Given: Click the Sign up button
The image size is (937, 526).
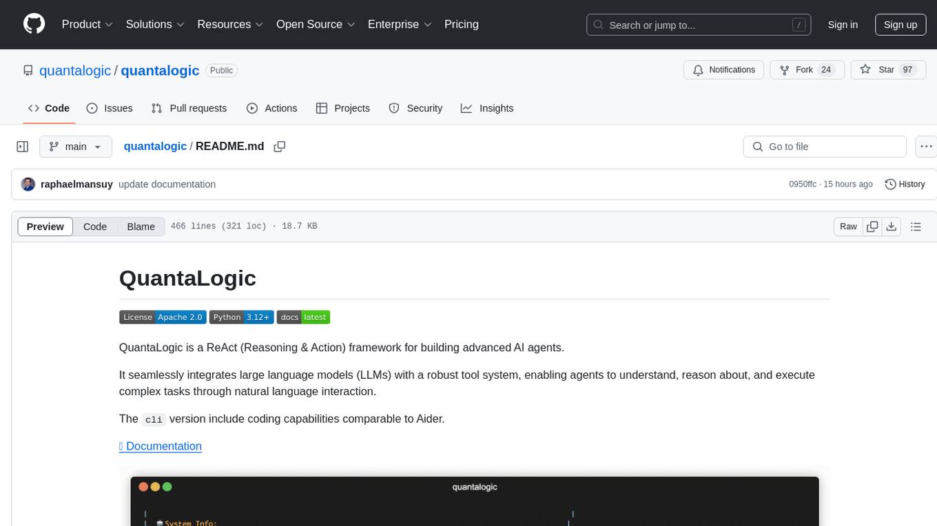Looking at the screenshot, I should click(900, 25).
